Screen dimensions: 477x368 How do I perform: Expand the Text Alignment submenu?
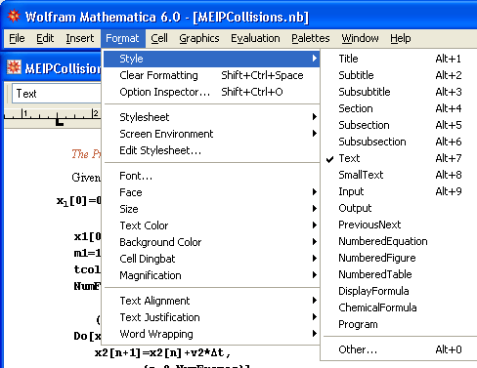211,301
